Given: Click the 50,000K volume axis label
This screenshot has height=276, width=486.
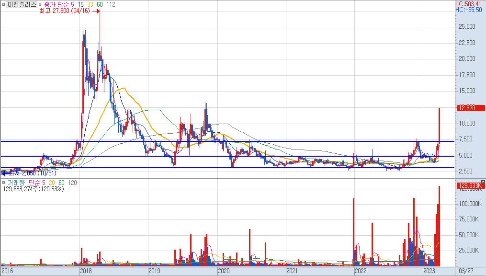Looking at the screenshot, I should click(469, 235).
